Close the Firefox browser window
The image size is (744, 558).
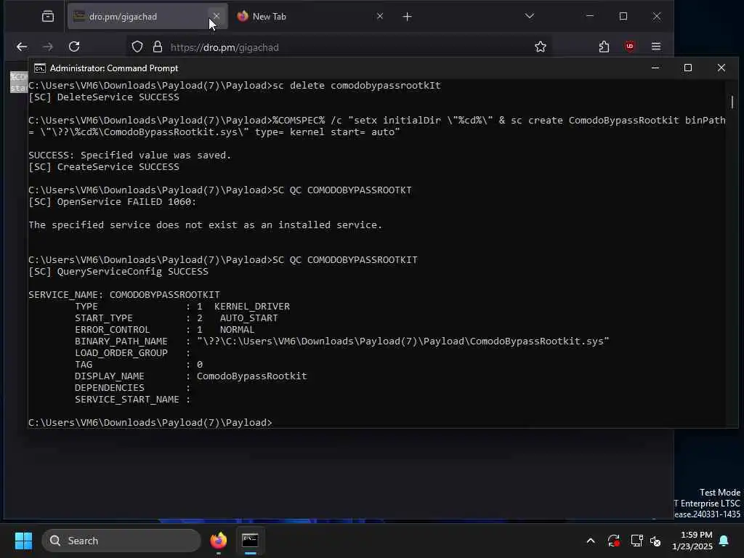point(657,16)
